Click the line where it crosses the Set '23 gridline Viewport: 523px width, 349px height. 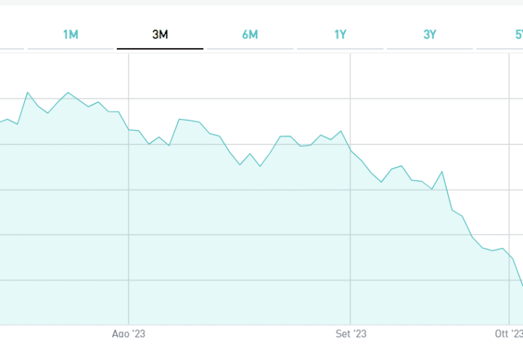(350, 150)
